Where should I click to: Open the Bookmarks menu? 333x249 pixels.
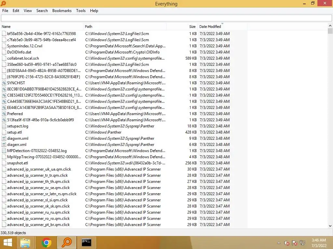click(62, 11)
